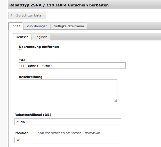This screenshot has height=147, width=161.
Task: Enable the Übersetzung entfernen checkbox
Action: pos(21,51)
